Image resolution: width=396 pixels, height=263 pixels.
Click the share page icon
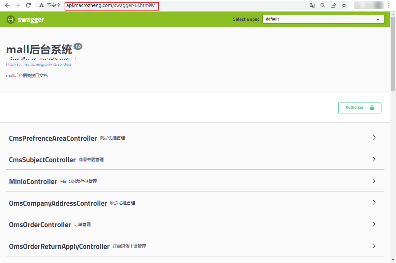click(333, 5)
